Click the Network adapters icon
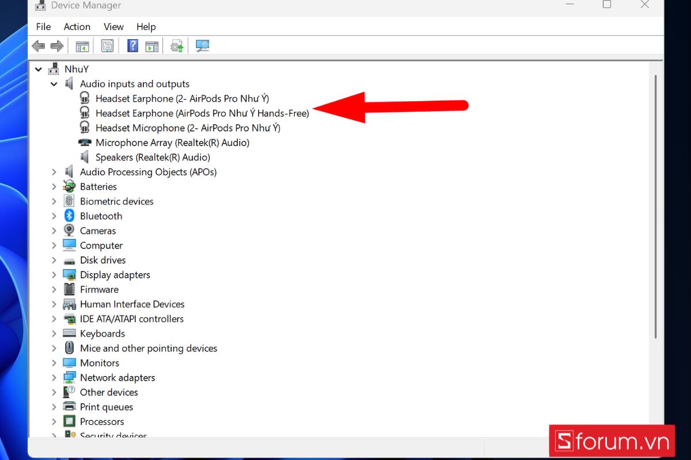The height and width of the screenshot is (460, 691). tap(69, 377)
